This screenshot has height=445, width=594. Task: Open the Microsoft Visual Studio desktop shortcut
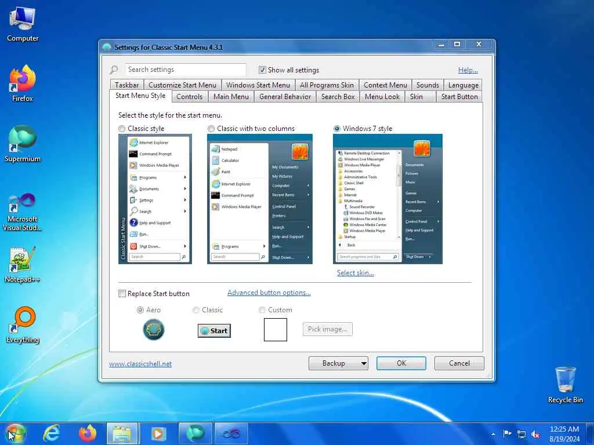coord(23,212)
